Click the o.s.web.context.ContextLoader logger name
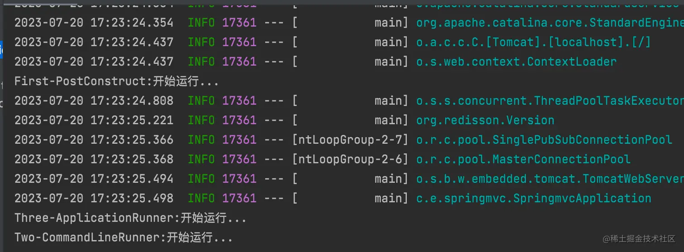Screen dimensions: 684x252 point(516,61)
